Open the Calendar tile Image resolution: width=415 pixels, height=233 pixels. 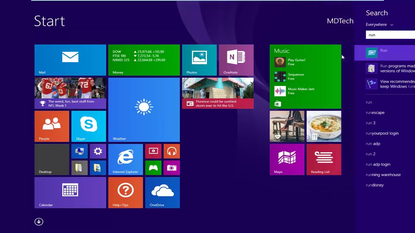pyautogui.click(x=70, y=193)
